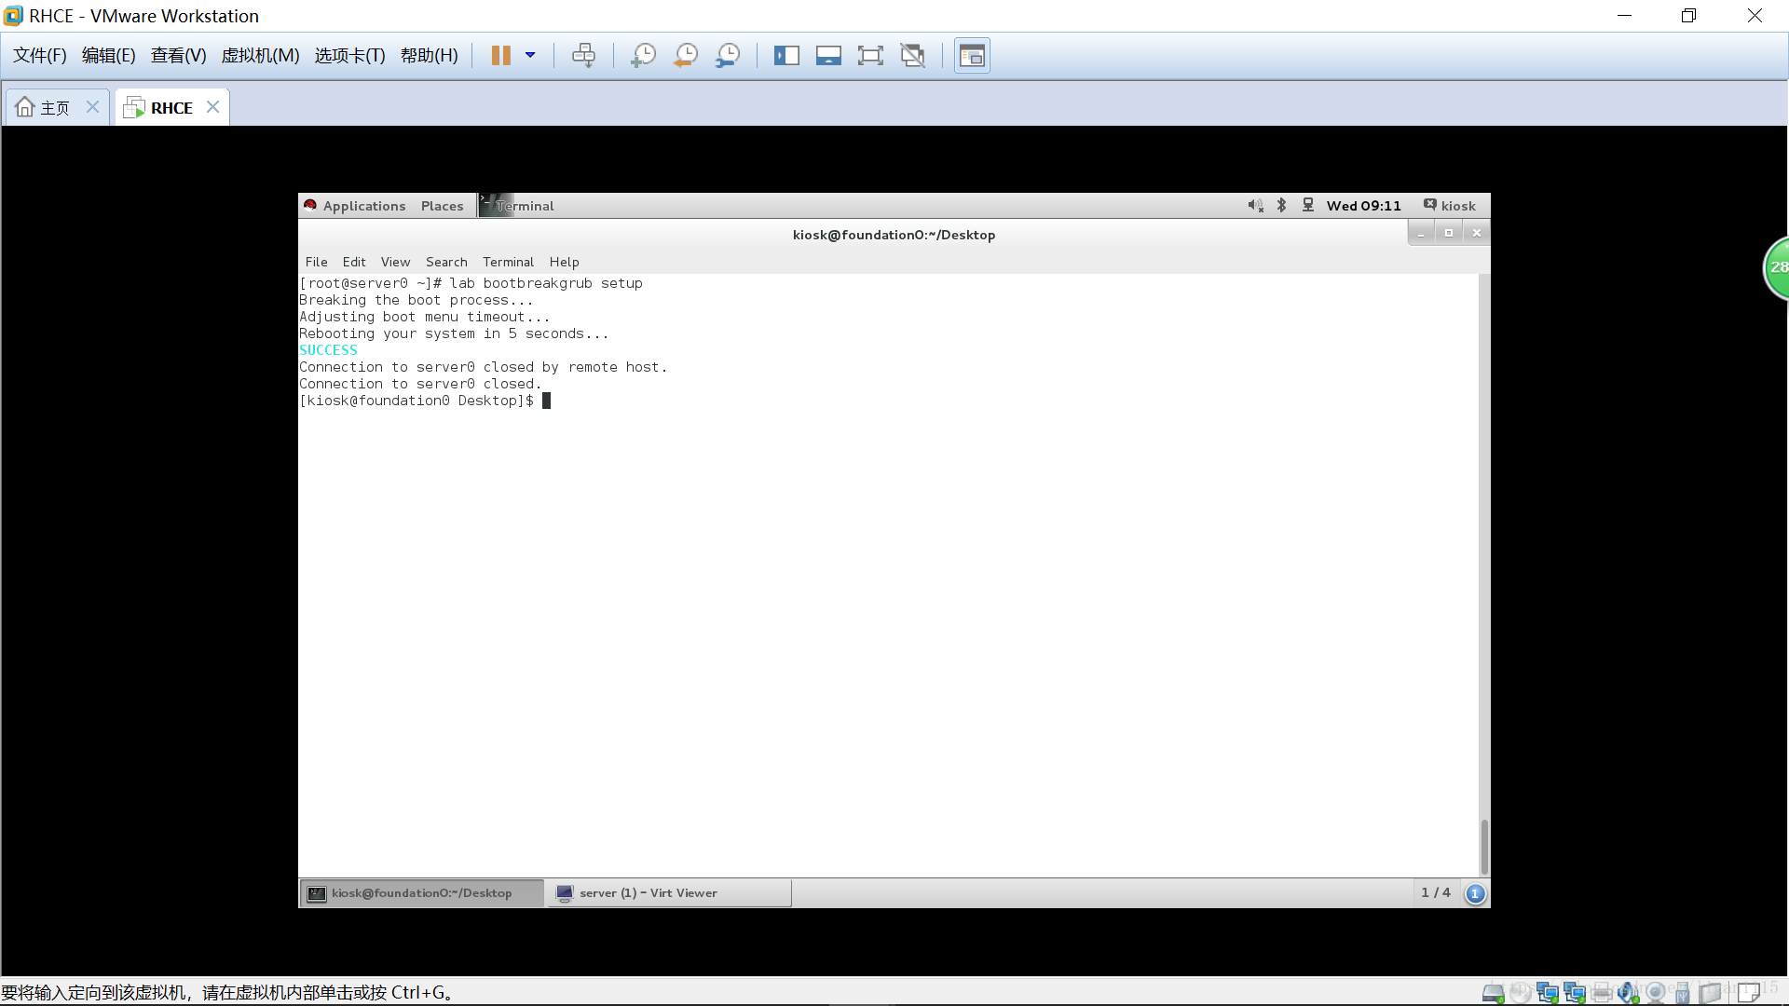Revert to the previous snapshot
The width and height of the screenshot is (1789, 1006).
(686, 56)
